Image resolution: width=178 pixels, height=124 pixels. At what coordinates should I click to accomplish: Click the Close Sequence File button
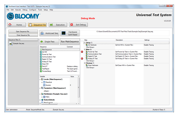click(x=23, y=35)
